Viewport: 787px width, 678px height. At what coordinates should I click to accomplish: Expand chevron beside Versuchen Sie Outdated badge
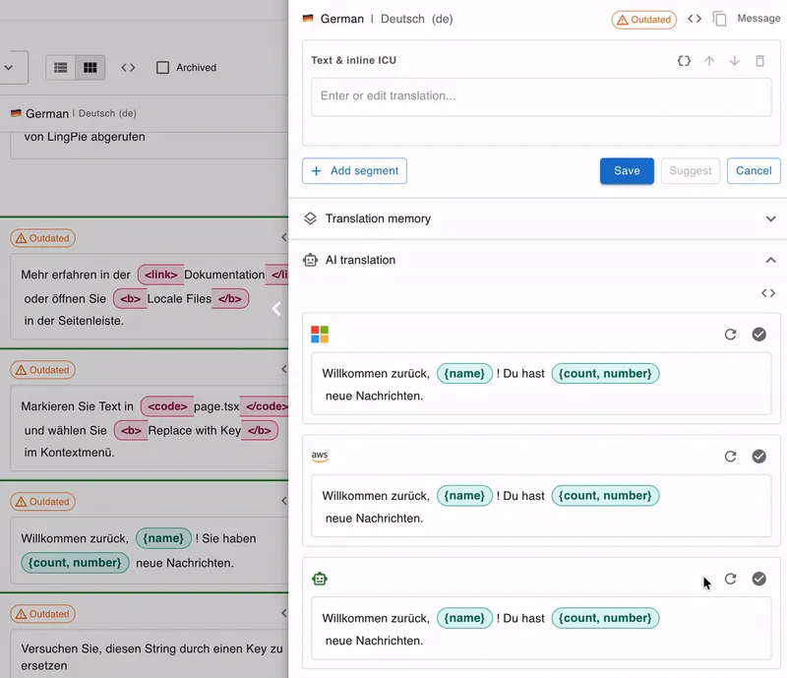[284, 613]
